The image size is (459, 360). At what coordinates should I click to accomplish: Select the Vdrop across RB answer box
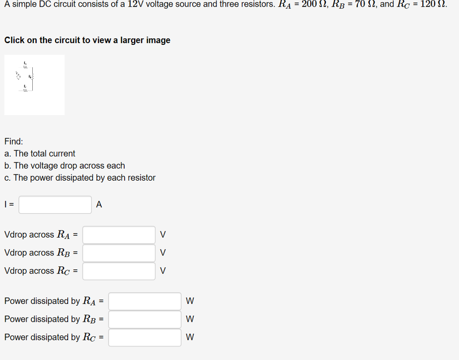tap(119, 253)
